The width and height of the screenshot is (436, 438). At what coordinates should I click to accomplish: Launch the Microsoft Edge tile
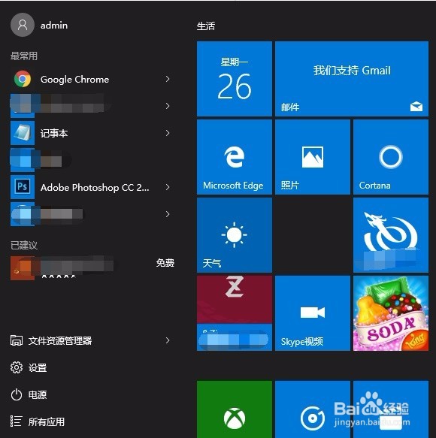(x=235, y=157)
